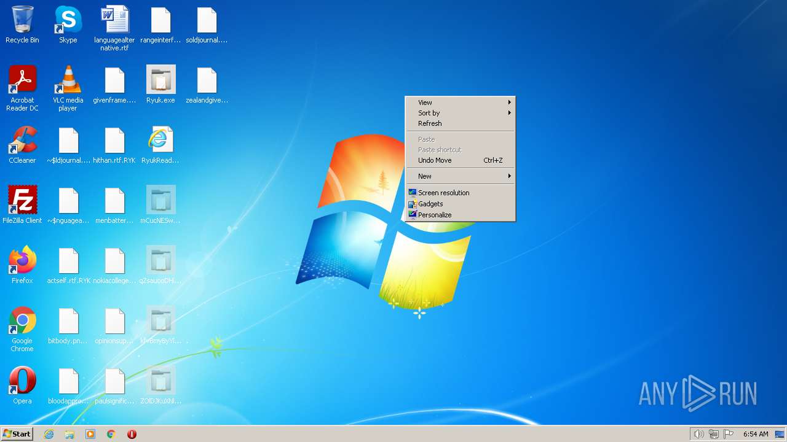Select the RyukRead... Internet Explorer file icon
The width and height of the screenshot is (787, 442).
point(160,145)
